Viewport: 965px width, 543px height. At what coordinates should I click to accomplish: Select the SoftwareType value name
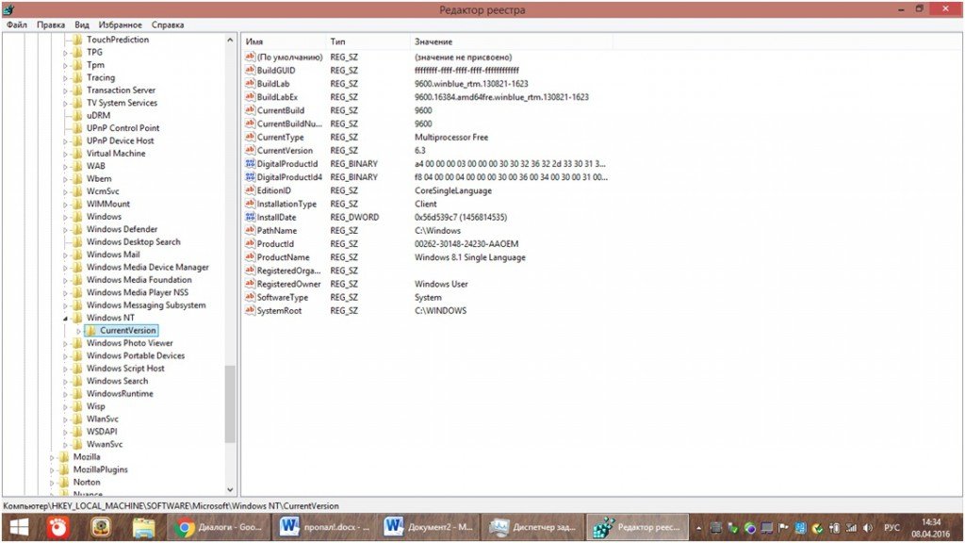pyautogui.click(x=283, y=297)
